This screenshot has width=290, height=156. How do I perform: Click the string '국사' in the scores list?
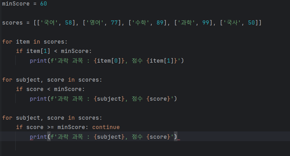(232, 23)
